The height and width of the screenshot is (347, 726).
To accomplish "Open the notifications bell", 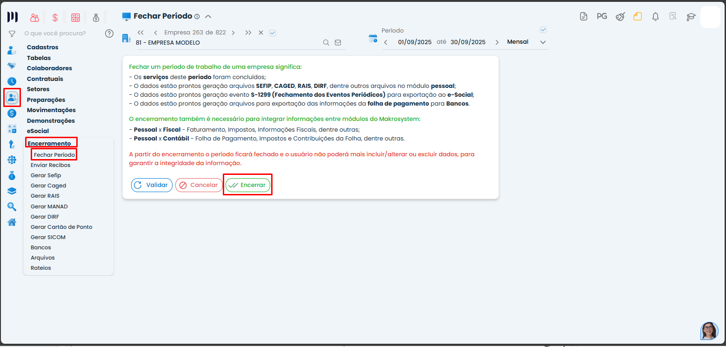I will [655, 17].
